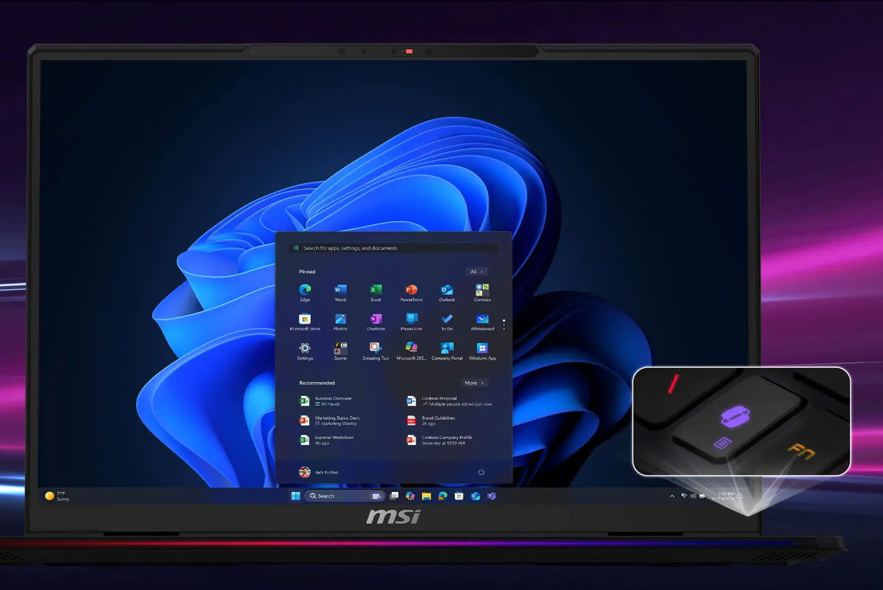The width and height of the screenshot is (883, 590).
Task: Open the Brand Guidelines PDF
Action: tap(431, 421)
